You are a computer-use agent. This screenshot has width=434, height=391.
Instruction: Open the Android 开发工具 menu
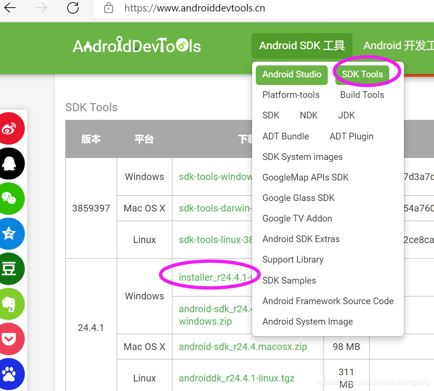(x=399, y=45)
